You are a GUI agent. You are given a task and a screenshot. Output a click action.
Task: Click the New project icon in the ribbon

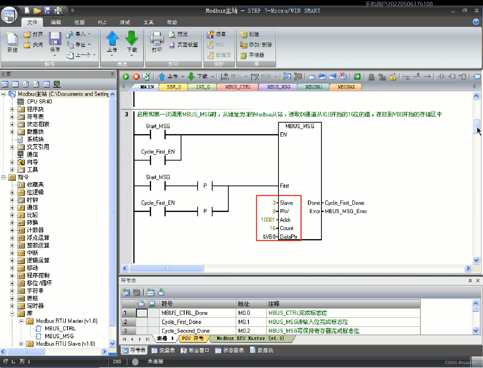tap(12, 42)
